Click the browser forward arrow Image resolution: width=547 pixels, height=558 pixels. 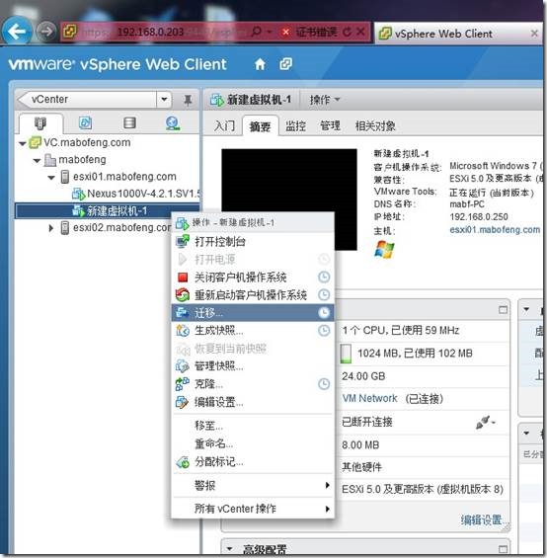[46, 32]
